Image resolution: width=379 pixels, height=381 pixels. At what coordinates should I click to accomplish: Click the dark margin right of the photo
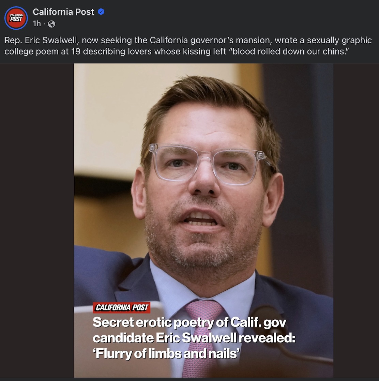[356, 220]
